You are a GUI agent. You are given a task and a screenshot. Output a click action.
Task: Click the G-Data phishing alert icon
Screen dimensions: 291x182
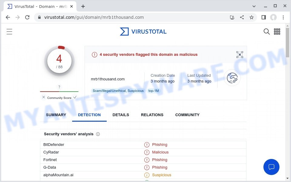pos(147,167)
